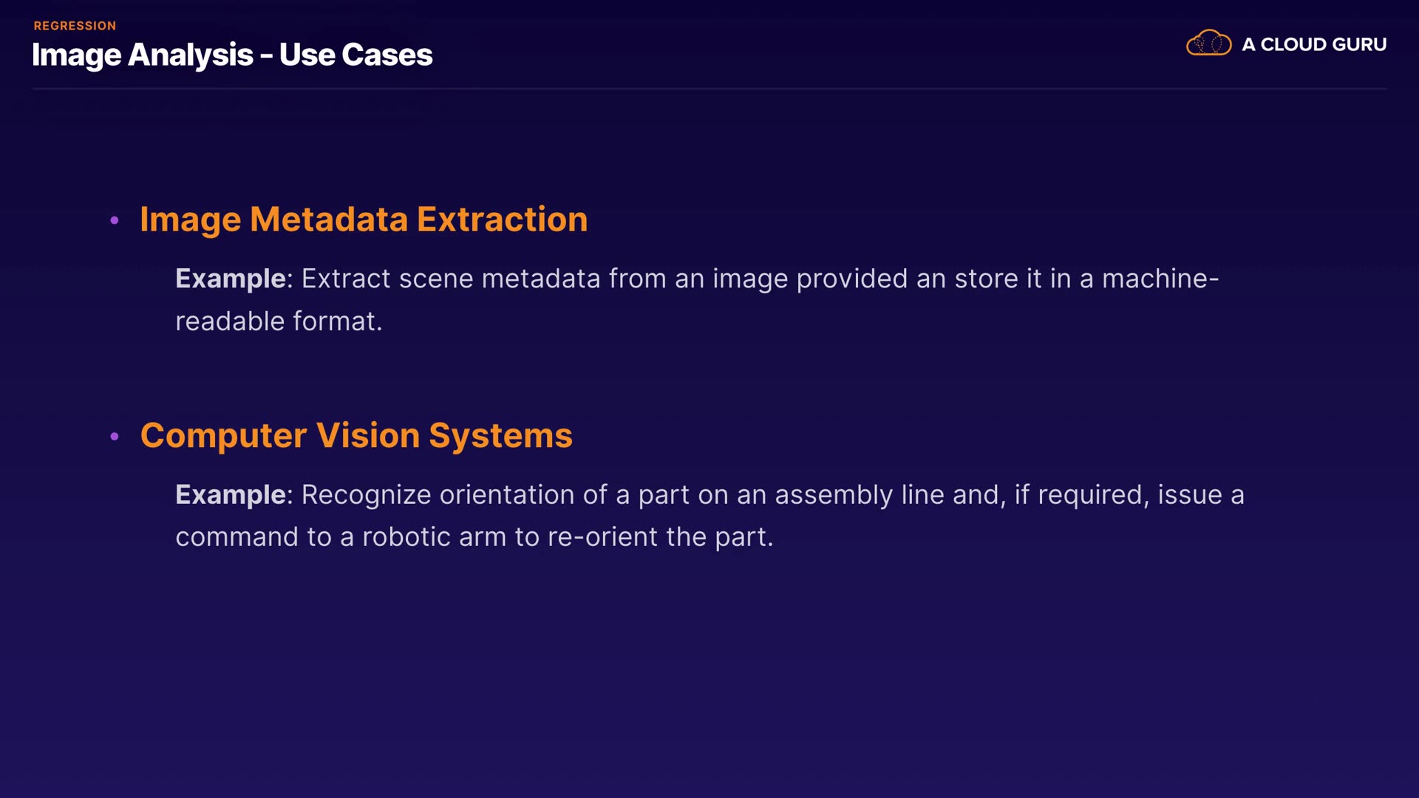
Task: Click the A Cloud Guru cloud logo icon
Action: pyautogui.click(x=1208, y=44)
